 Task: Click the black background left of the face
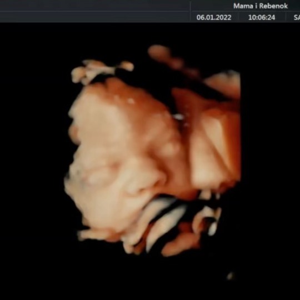point(33,153)
